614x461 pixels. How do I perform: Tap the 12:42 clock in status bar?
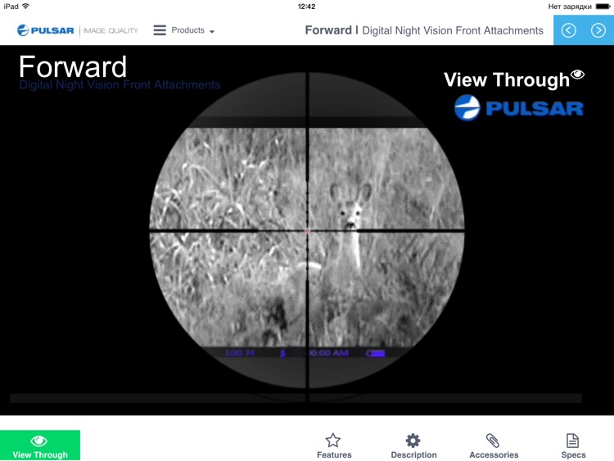[x=307, y=7]
